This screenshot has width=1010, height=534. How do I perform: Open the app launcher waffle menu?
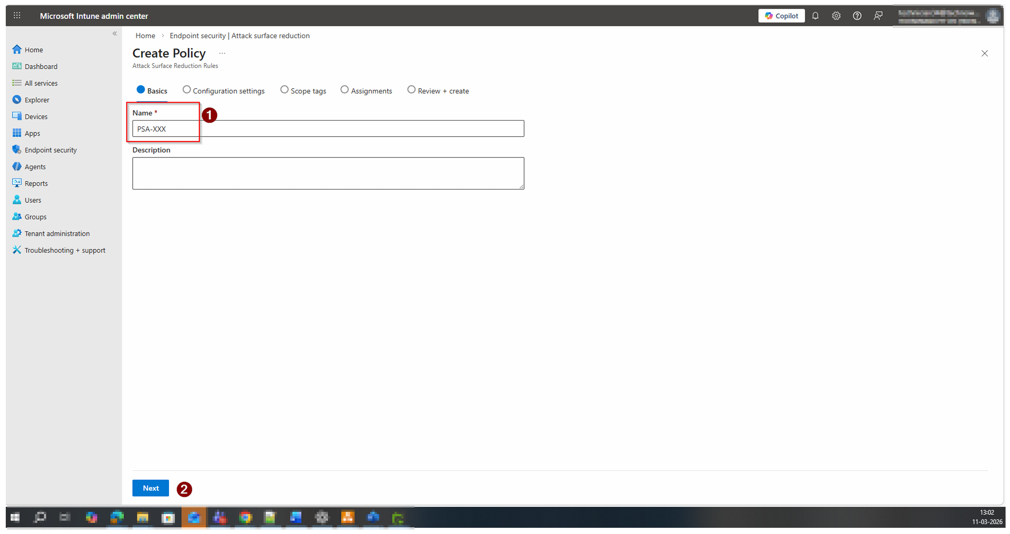pos(17,16)
